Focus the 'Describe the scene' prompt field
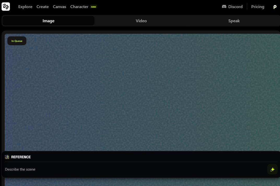This screenshot has width=280, height=186. tap(130, 169)
